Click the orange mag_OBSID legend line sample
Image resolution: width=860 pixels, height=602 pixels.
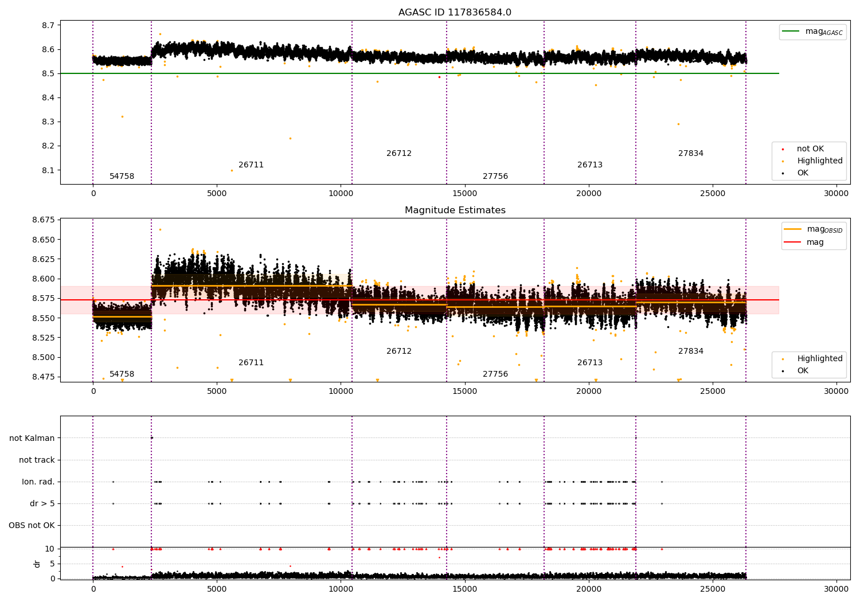pyautogui.click(x=793, y=229)
